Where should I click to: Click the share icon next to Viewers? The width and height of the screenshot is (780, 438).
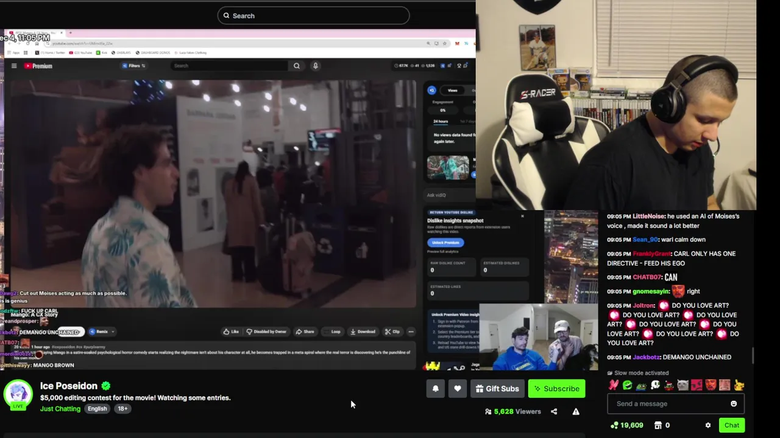[554, 412]
